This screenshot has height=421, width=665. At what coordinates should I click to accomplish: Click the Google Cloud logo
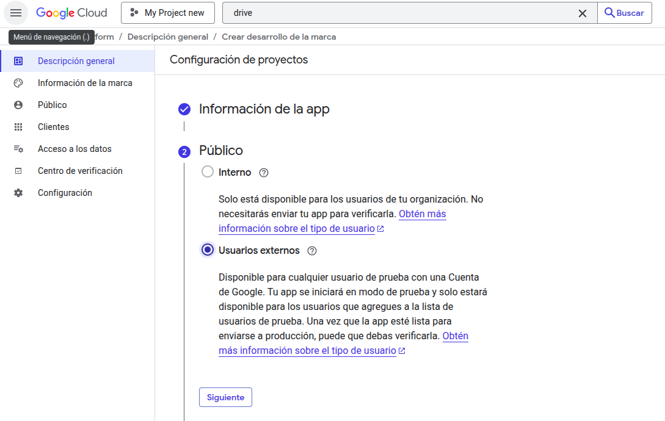pos(71,13)
